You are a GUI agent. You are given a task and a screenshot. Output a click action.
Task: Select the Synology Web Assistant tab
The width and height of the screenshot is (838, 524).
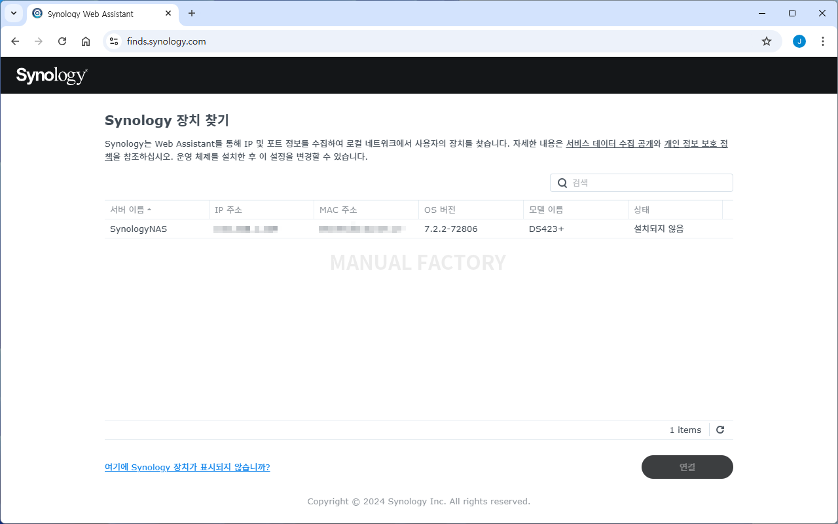pyautogui.click(x=103, y=14)
